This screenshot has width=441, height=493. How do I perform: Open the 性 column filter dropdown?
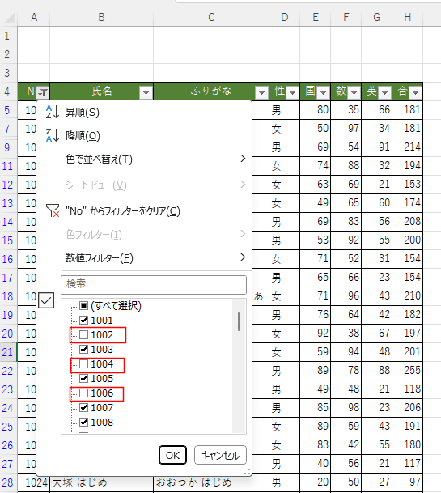pos(292,92)
